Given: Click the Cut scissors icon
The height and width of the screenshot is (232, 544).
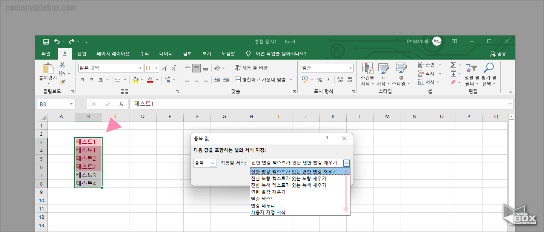Looking at the screenshot, I should [62, 65].
